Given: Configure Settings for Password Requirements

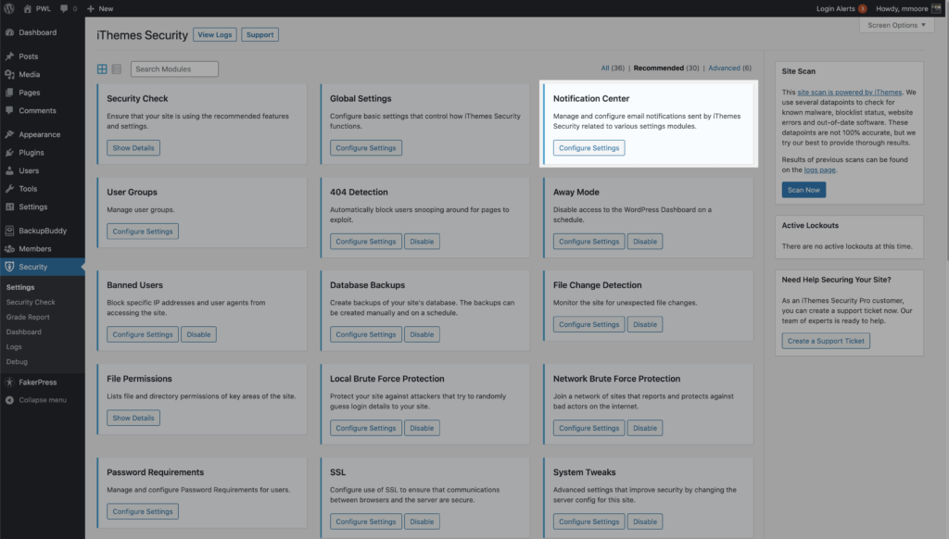Looking at the screenshot, I should [x=143, y=511].
